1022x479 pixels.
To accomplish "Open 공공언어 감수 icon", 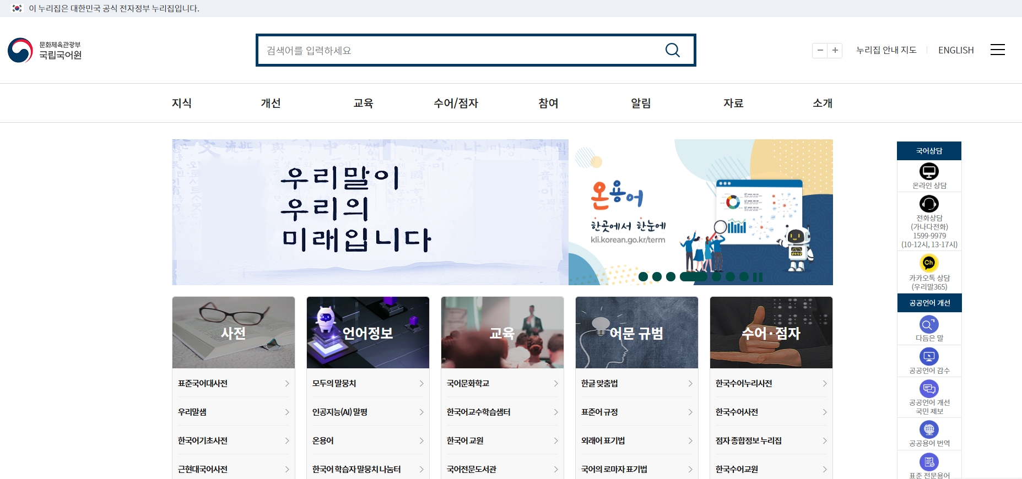I will pyautogui.click(x=929, y=356).
